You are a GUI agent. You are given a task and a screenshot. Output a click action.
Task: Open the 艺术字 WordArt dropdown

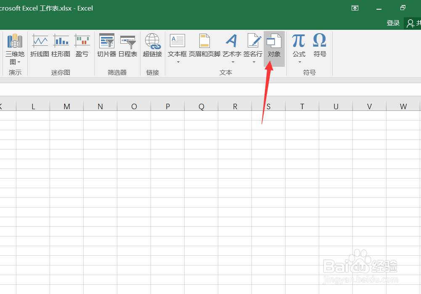point(232,62)
